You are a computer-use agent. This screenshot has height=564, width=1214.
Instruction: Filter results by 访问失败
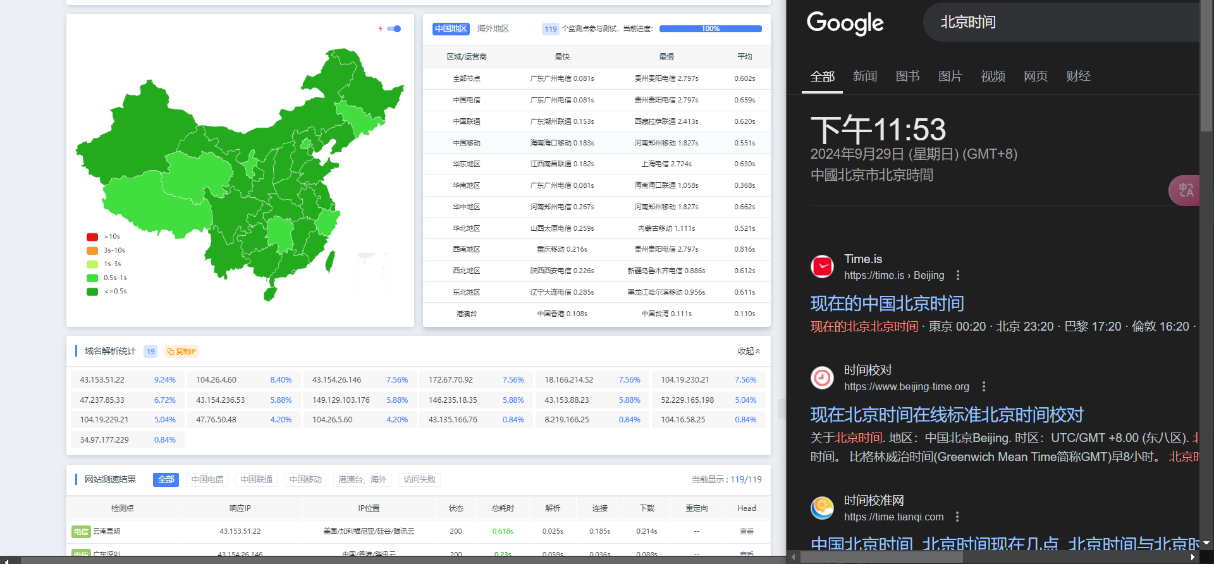pos(419,479)
